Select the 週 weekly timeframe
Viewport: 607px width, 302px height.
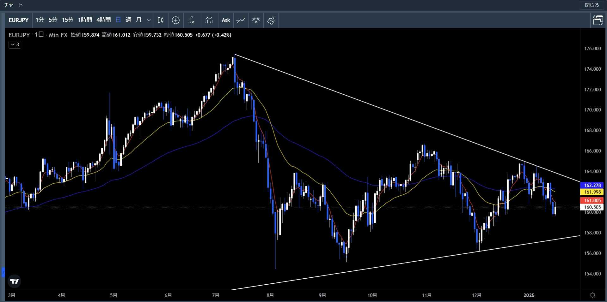point(128,20)
